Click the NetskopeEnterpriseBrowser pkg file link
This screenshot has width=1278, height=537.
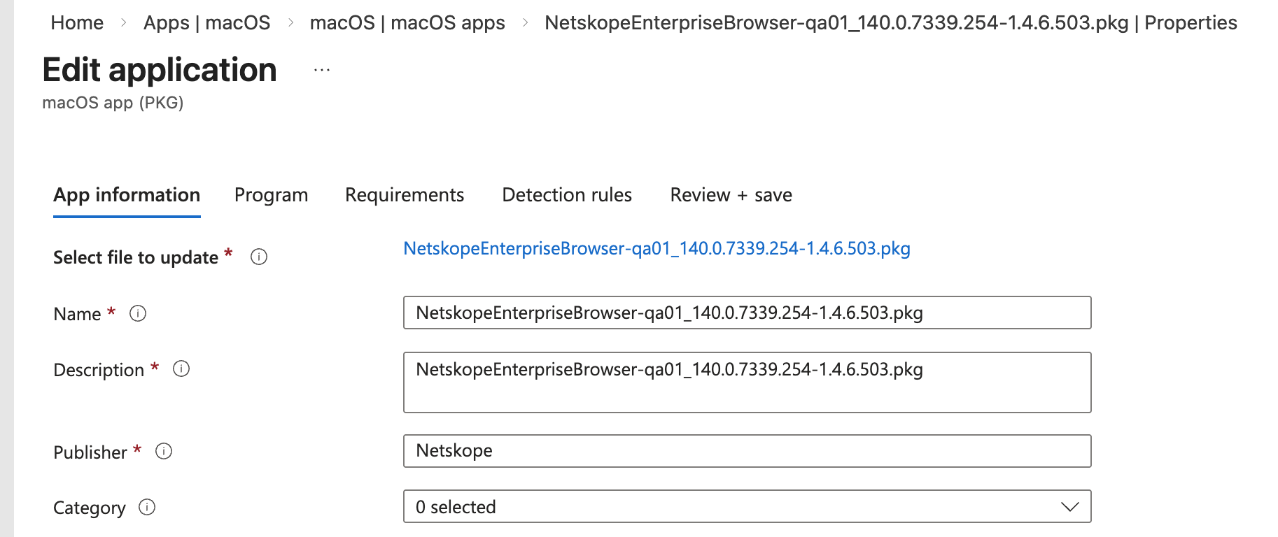click(x=656, y=249)
